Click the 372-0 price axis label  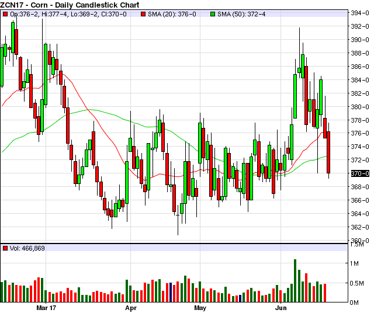(x=360, y=160)
